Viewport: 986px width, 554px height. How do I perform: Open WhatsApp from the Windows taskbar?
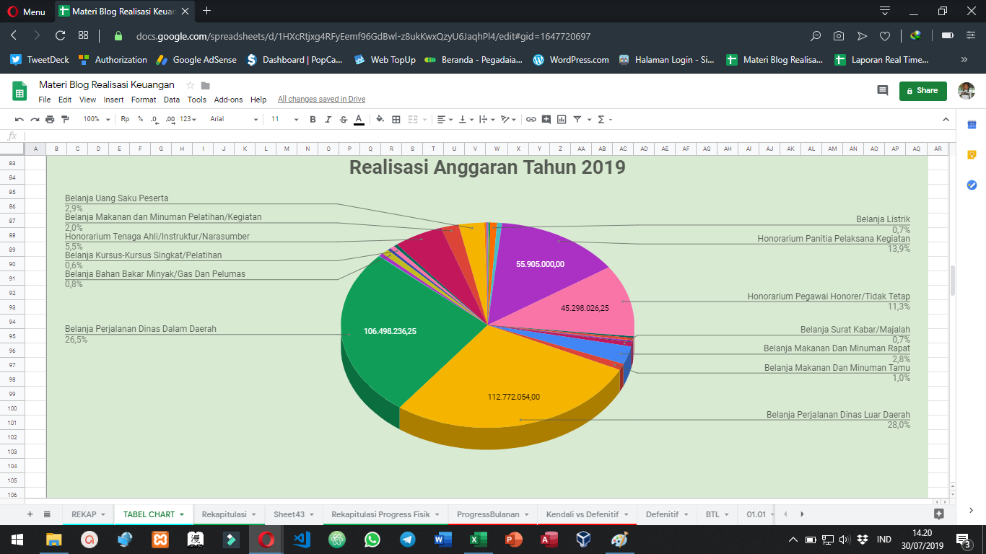(372, 540)
